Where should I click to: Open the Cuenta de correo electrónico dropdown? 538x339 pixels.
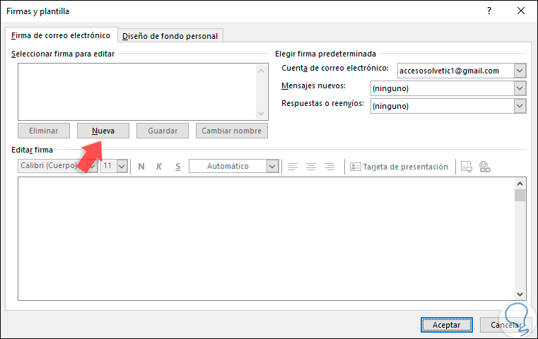tap(520, 71)
